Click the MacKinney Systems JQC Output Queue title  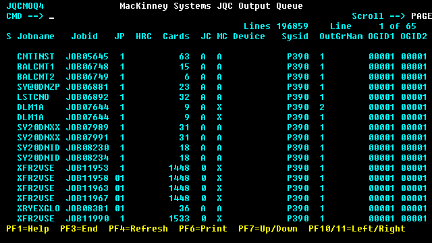(211, 6)
